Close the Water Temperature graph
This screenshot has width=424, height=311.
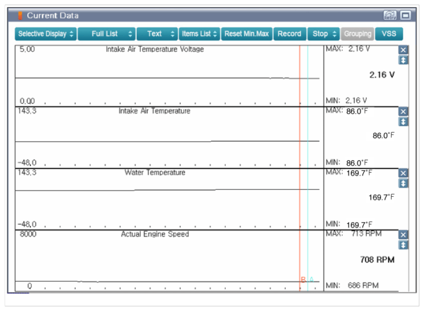(x=403, y=173)
